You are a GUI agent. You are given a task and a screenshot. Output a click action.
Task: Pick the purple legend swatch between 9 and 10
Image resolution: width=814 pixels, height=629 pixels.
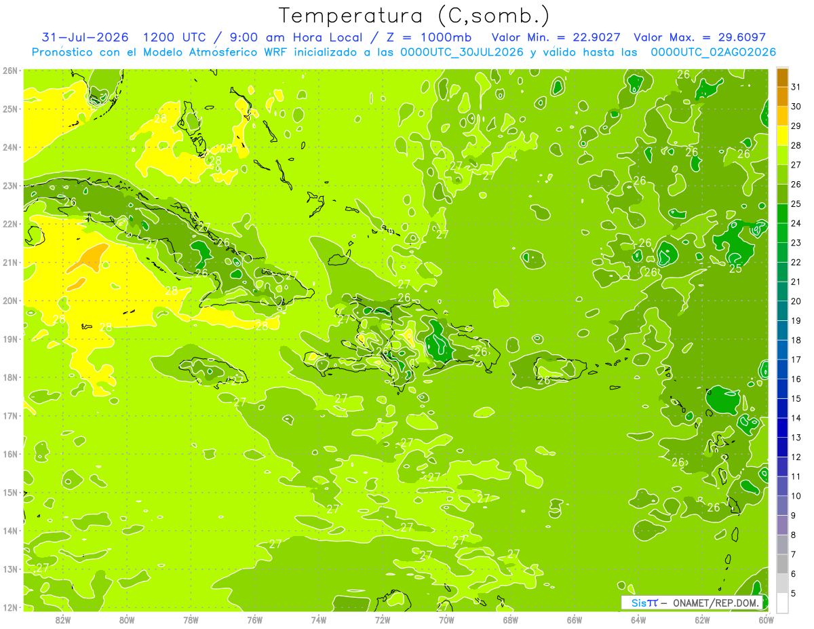pyautogui.click(x=783, y=506)
